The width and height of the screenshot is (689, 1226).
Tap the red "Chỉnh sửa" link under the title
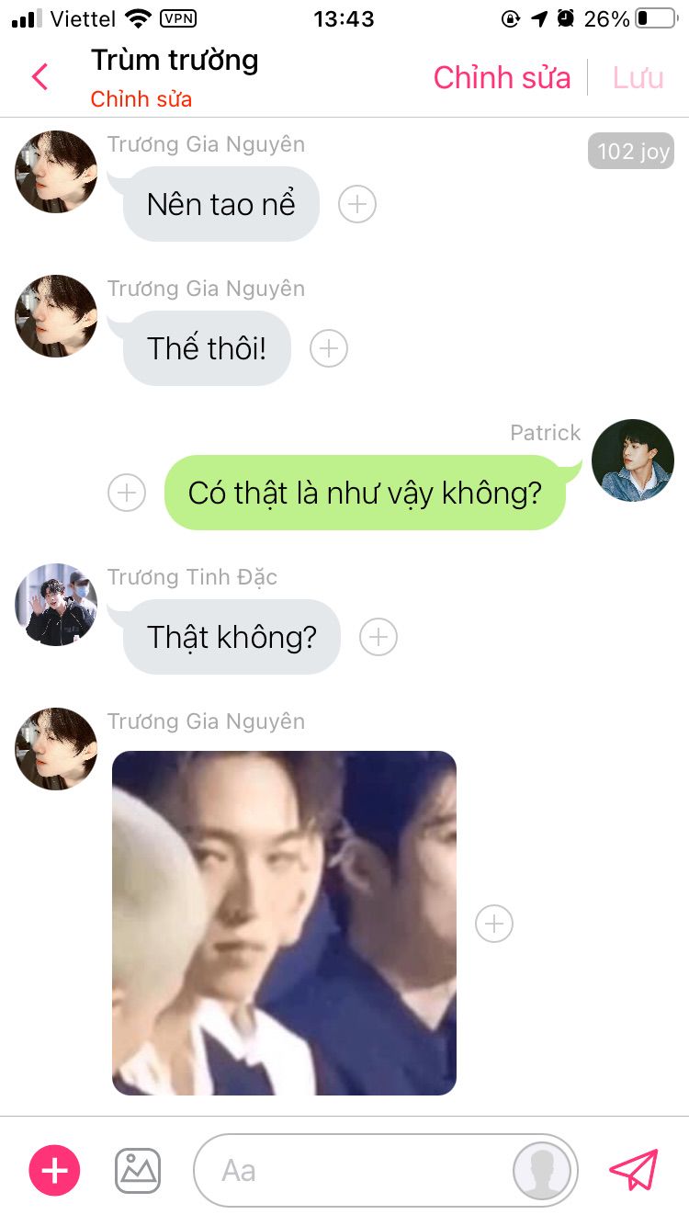point(141,99)
